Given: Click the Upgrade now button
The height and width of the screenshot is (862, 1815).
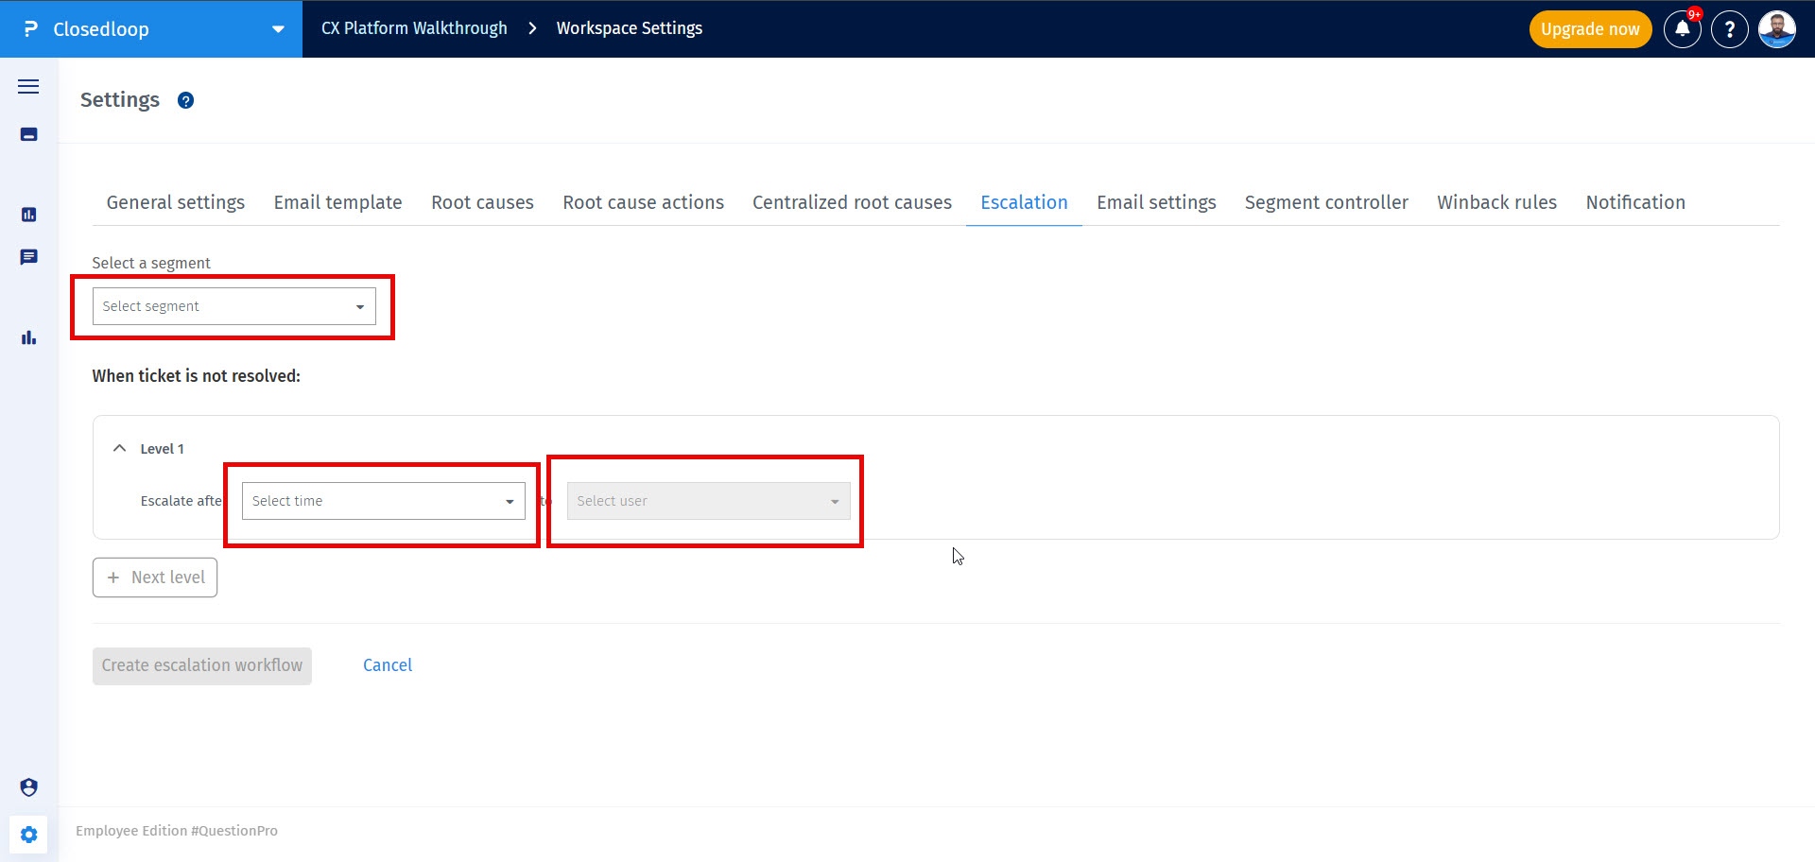Looking at the screenshot, I should click(1590, 29).
